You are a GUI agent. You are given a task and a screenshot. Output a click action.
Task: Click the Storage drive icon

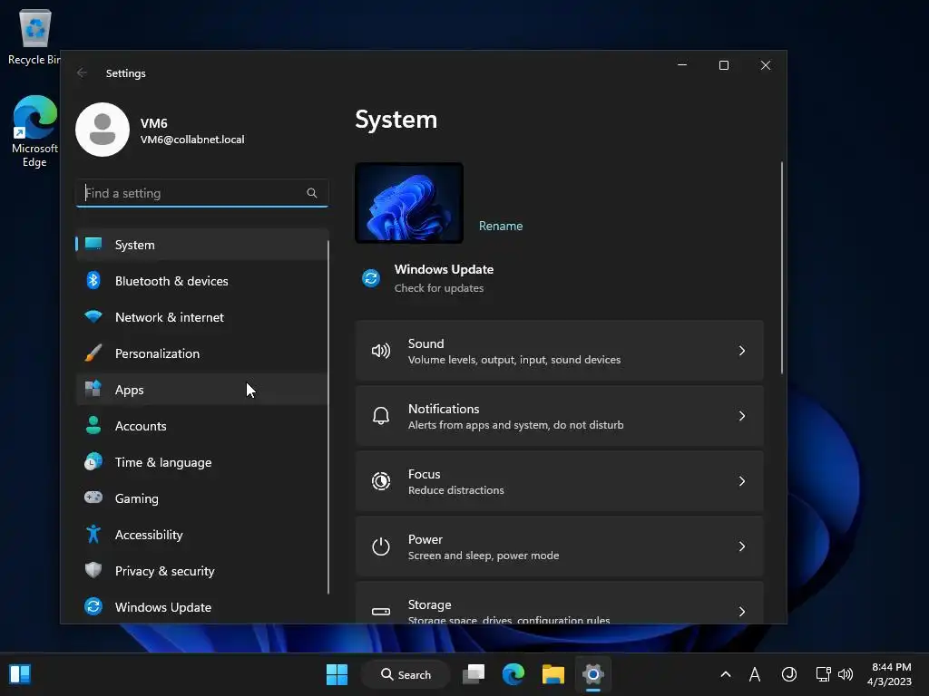tap(380, 612)
